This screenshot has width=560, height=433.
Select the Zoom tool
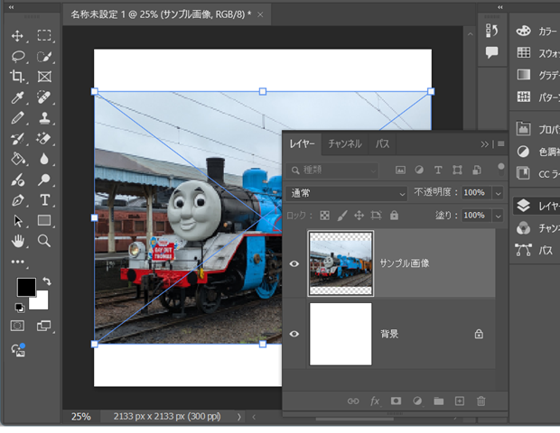click(44, 241)
